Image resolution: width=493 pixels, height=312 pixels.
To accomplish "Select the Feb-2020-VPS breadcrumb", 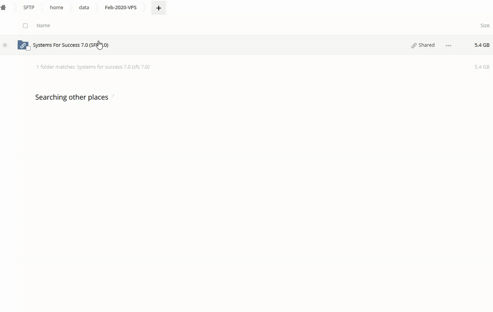I will pyautogui.click(x=121, y=7).
